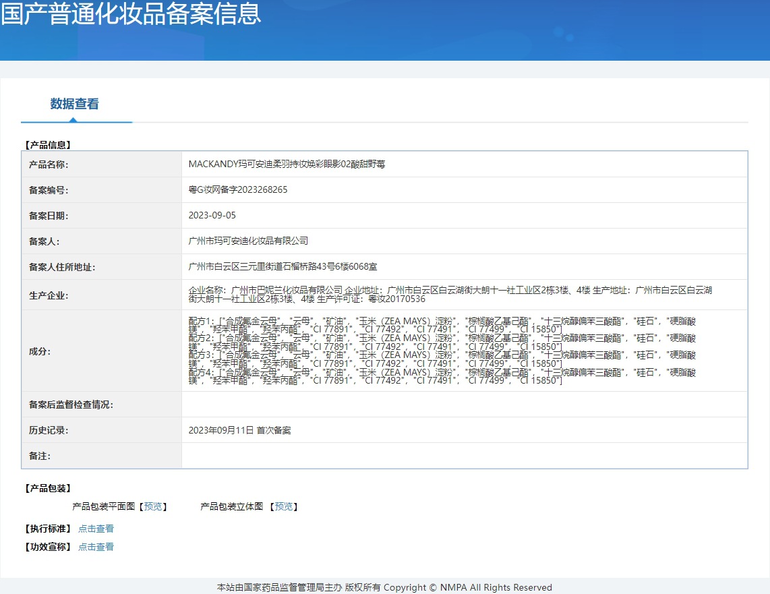Screen dimensions: 770x594
Task: Select product name MACKANDY玛可安迪柔羽持妆焕彩眼影02酸甜野莓
Action: (287, 164)
